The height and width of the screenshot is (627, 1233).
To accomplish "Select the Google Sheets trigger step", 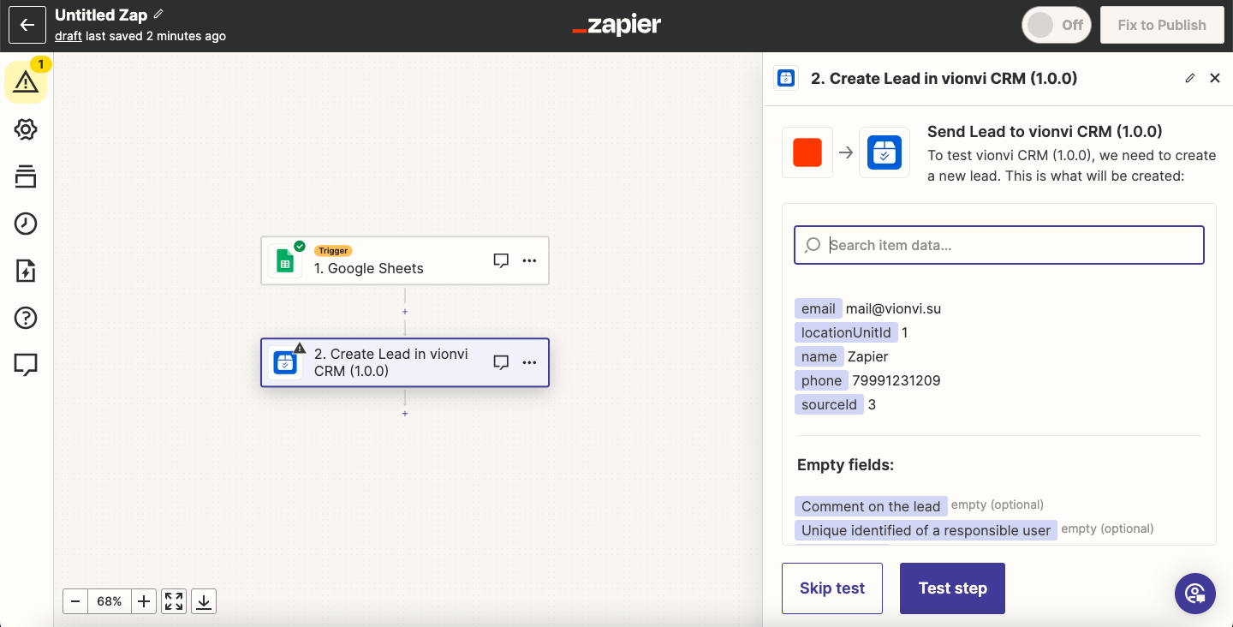I will pyautogui.click(x=404, y=260).
